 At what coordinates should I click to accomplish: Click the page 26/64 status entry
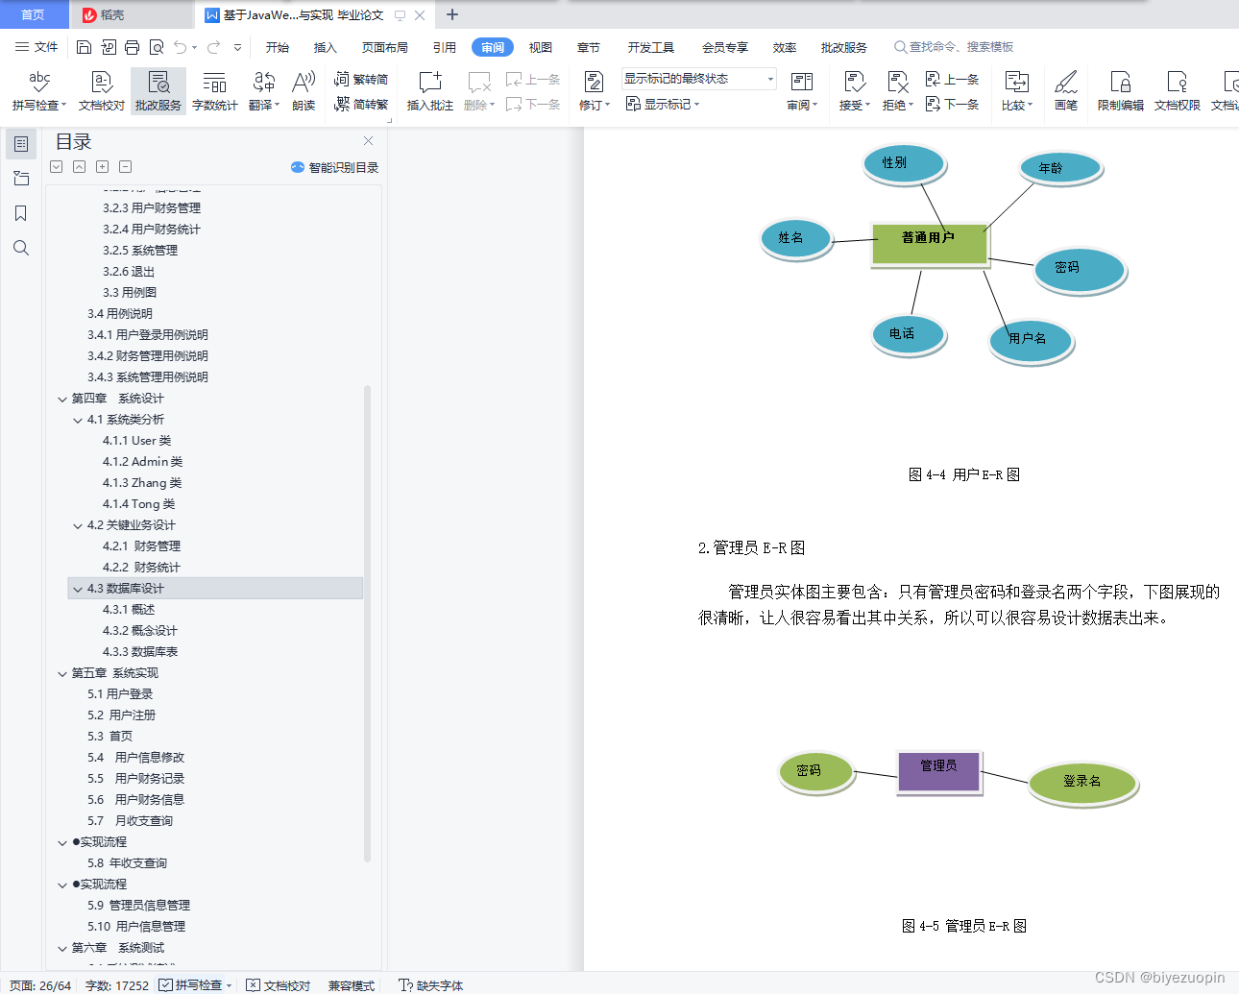coord(40,985)
